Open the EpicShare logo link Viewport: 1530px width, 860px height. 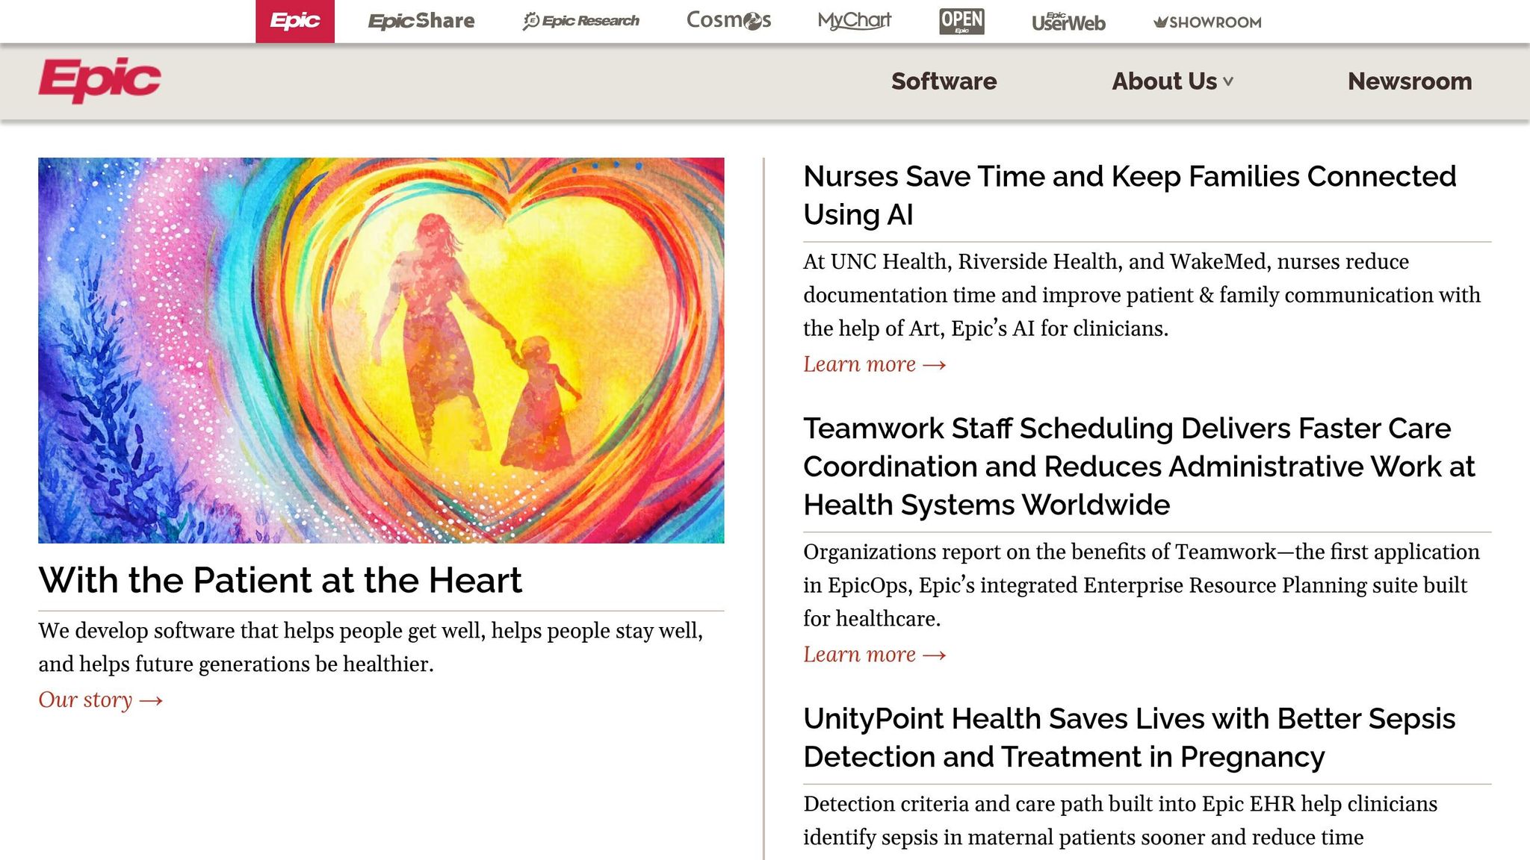(421, 21)
